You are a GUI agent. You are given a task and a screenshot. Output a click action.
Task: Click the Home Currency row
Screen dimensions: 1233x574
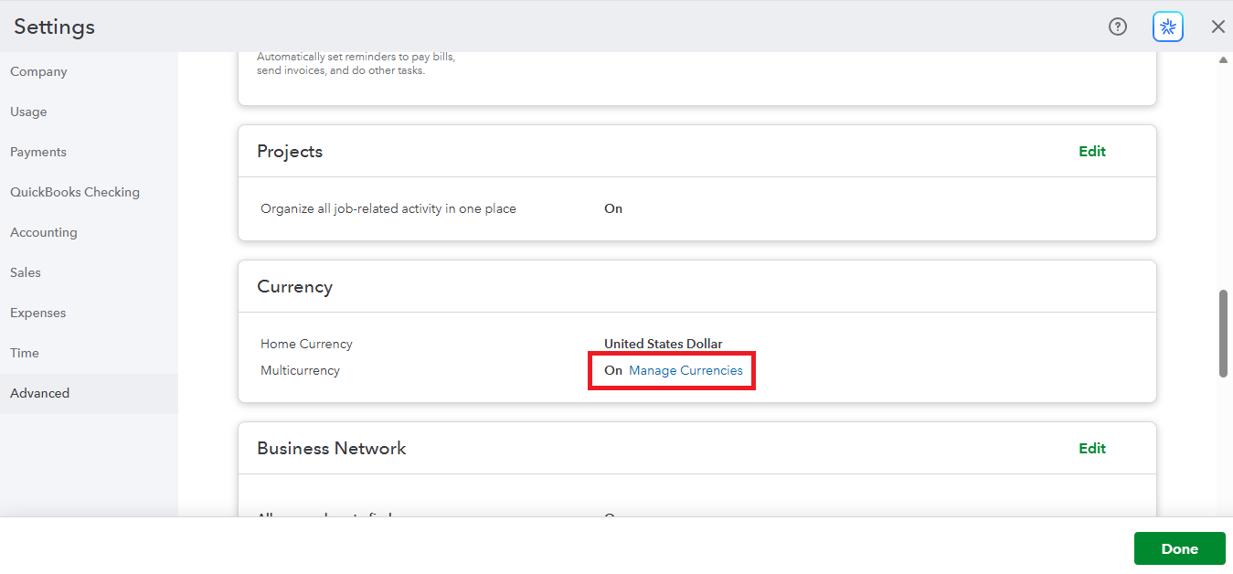pyautogui.click(x=306, y=344)
